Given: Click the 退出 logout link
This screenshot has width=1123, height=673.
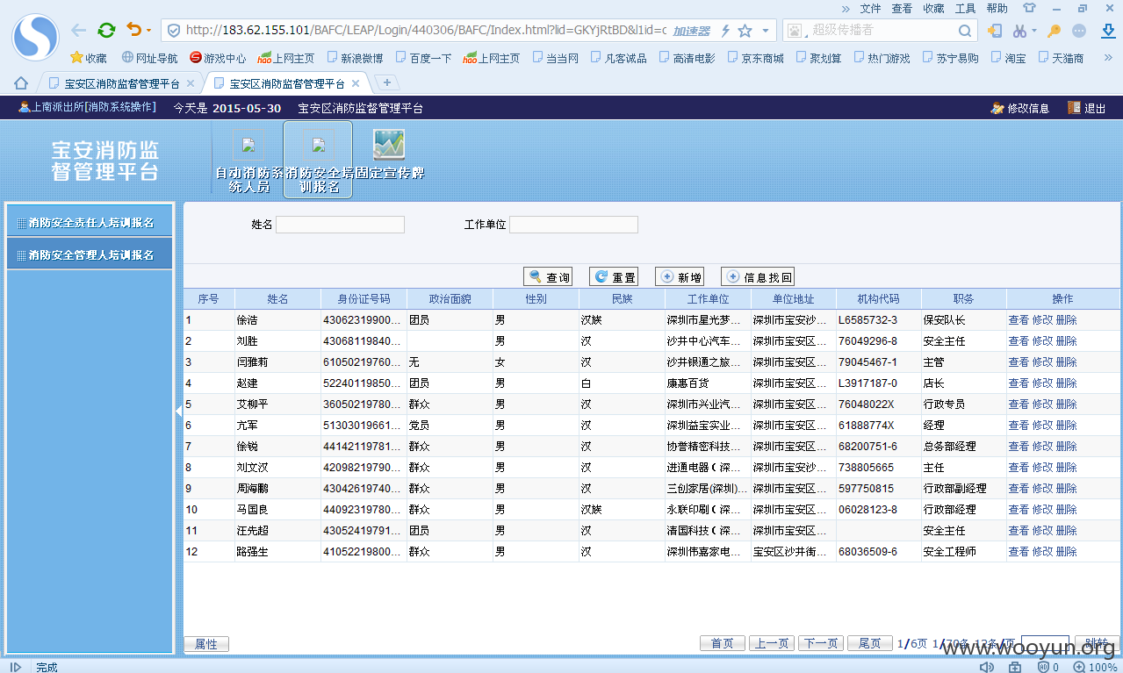Looking at the screenshot, I should coord(1087,108).
